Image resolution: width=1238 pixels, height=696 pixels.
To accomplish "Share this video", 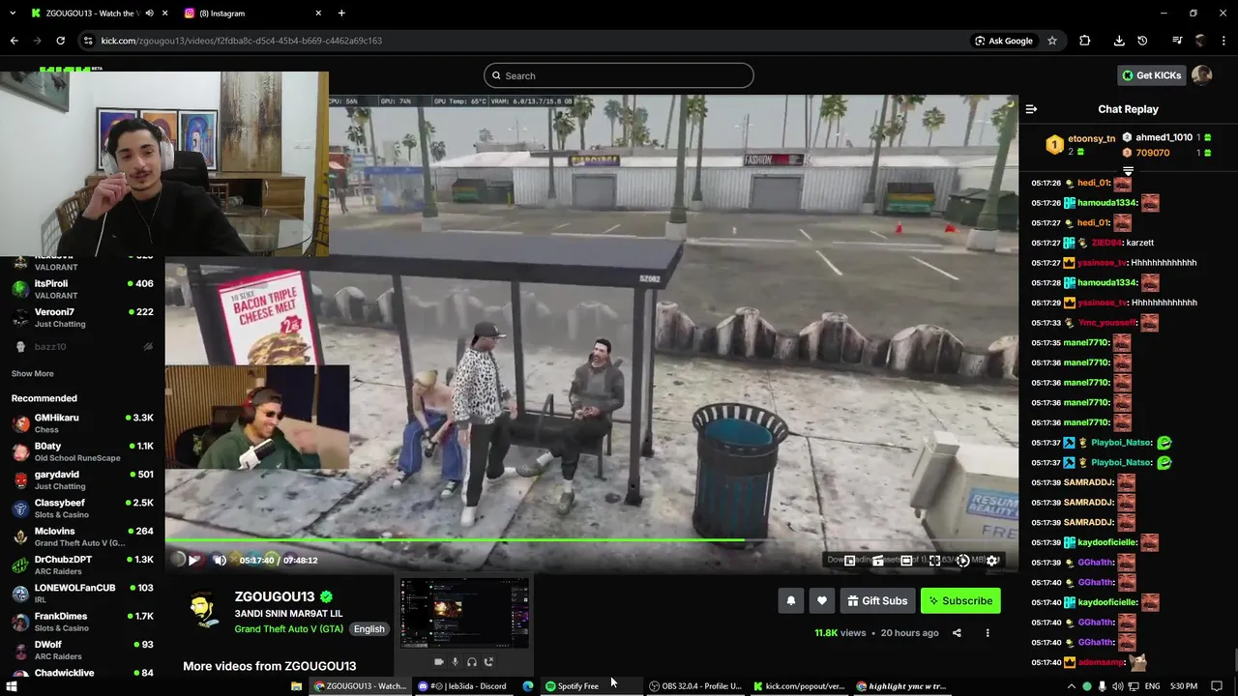I will point(957,633).
